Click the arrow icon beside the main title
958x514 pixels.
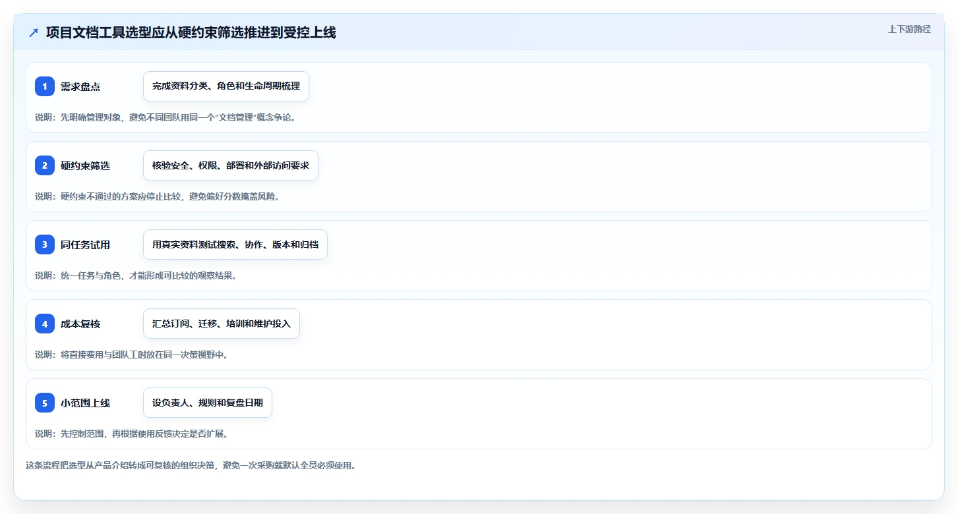click(34, 33)
